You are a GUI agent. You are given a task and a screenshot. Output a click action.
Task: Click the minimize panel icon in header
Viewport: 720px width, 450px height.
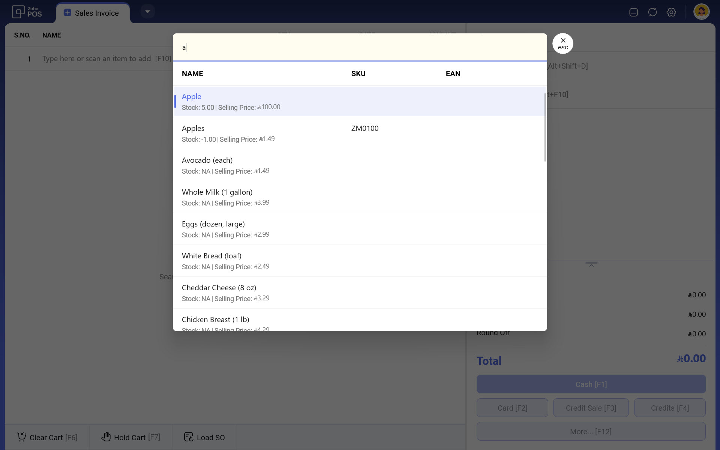click(x=634, y=12)
